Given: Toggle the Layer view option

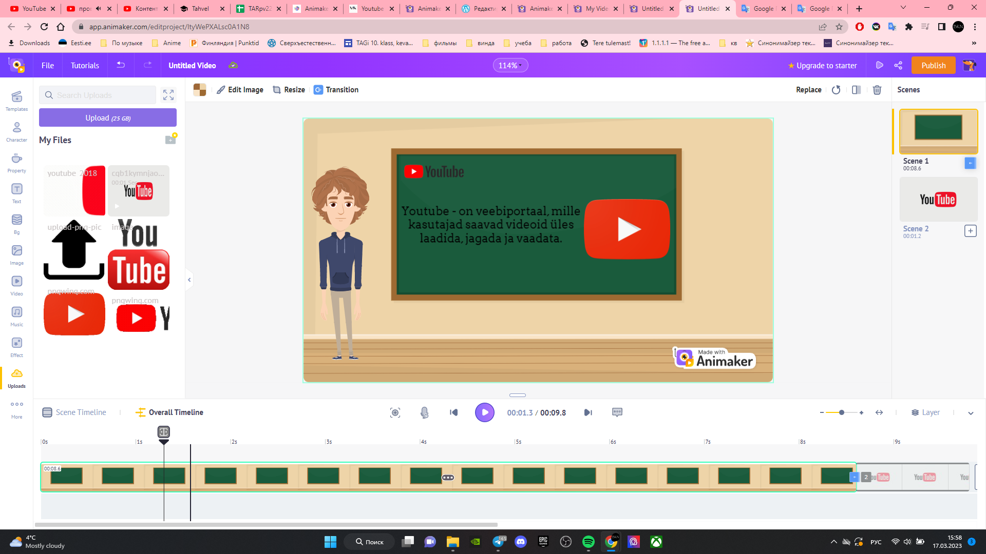Looking at the screenshot, I should pyautogui.click(x=925, y=412).
